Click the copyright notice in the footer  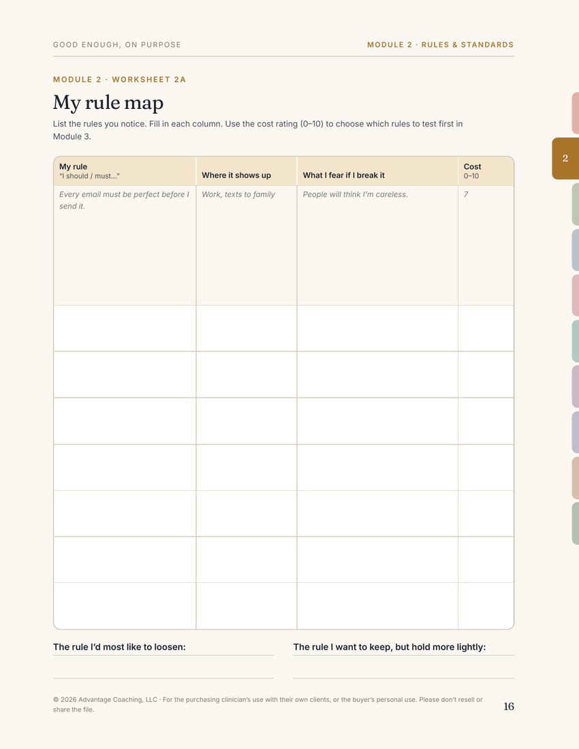pos(268,705)
